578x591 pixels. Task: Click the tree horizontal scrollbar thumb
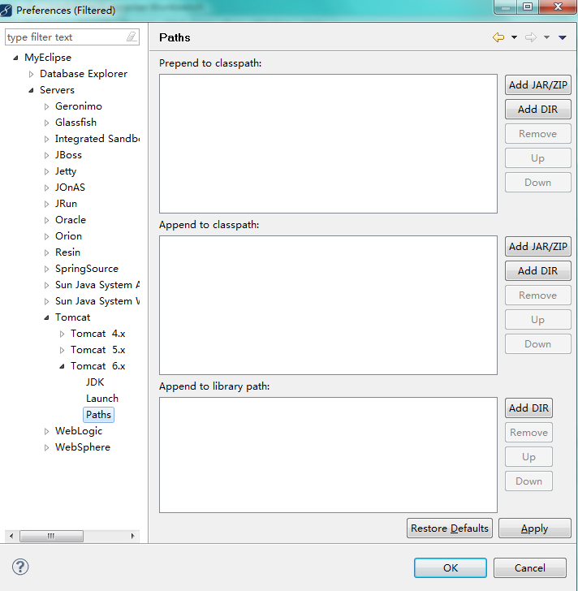pos(51,536)
